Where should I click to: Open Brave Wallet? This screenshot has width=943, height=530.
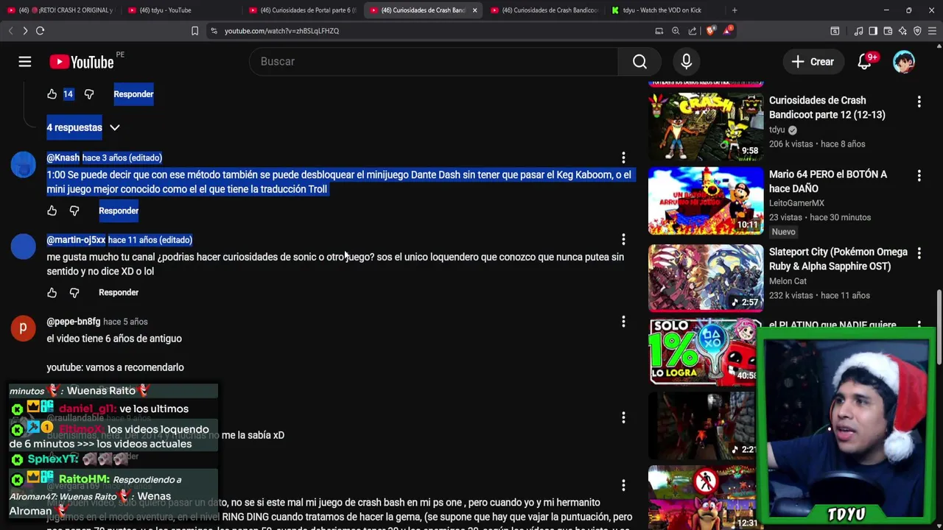coord(888,31)
